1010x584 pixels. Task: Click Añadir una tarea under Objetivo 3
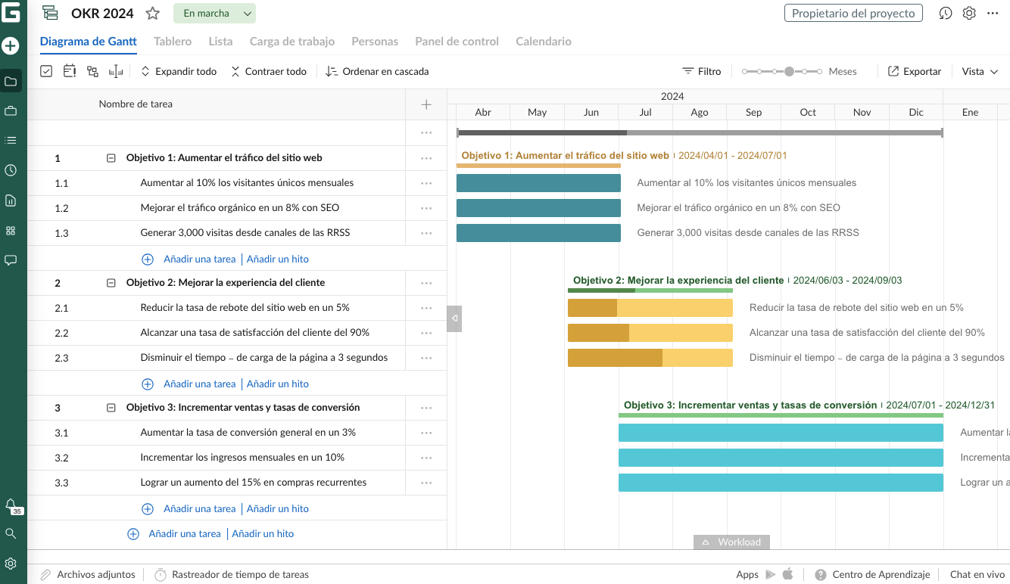(200, 508)
